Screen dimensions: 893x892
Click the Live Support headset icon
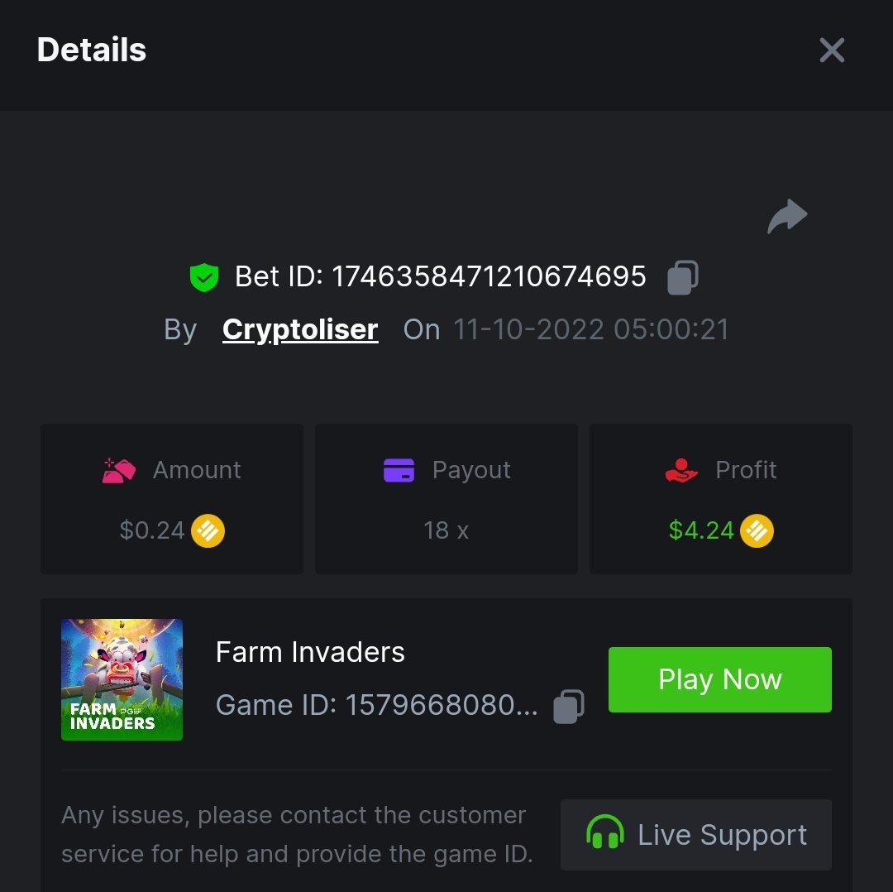[604, 834]
